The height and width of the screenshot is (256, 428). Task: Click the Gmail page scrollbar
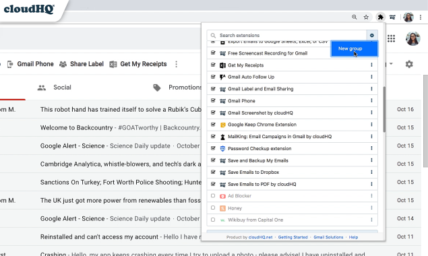(425, 121)
